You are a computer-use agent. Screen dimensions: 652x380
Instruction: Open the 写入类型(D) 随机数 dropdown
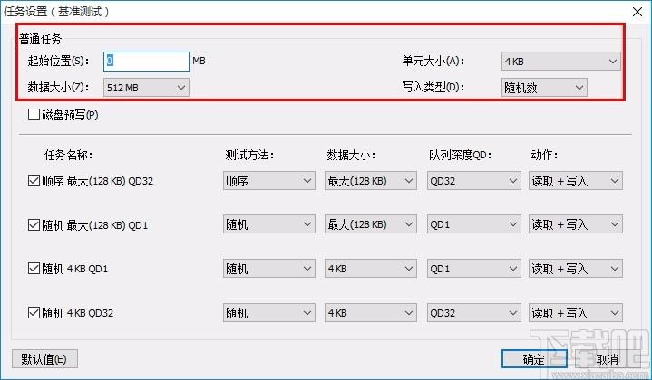[544, 88]
